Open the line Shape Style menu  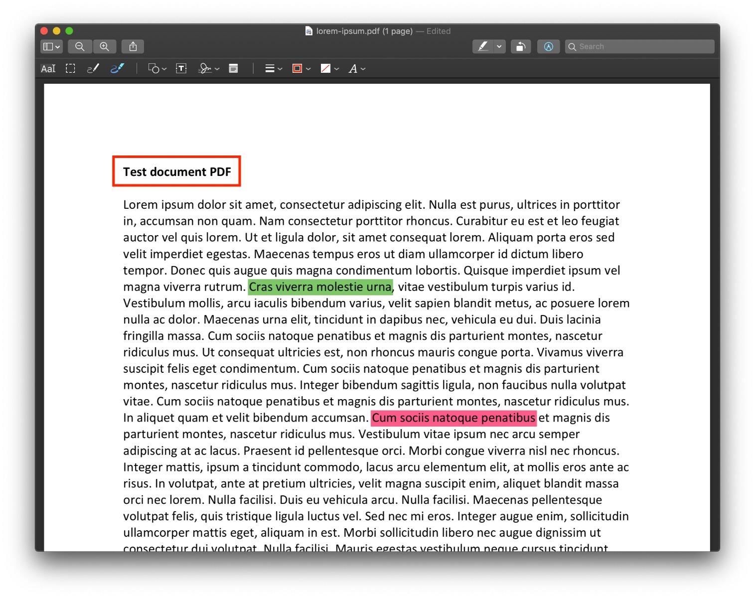273,69
